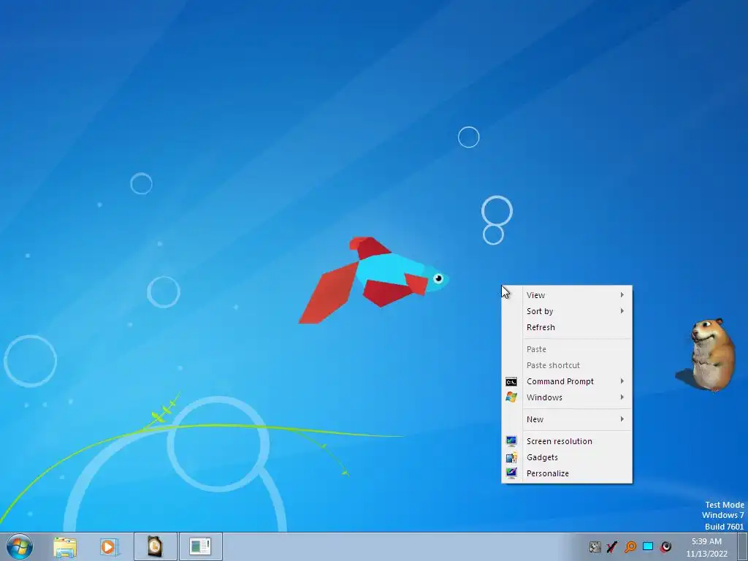748x561 pixels.
Task: Open the Start menu orb
Action: pos(20,546)
